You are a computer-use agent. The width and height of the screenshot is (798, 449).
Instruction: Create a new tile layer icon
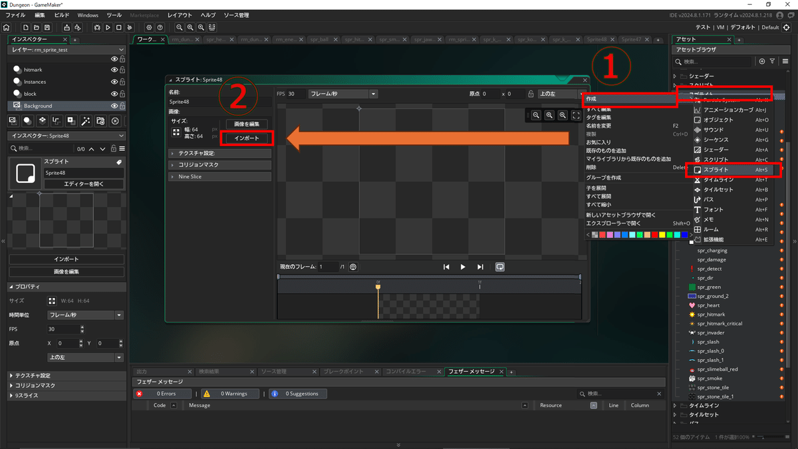click(42, 120)
